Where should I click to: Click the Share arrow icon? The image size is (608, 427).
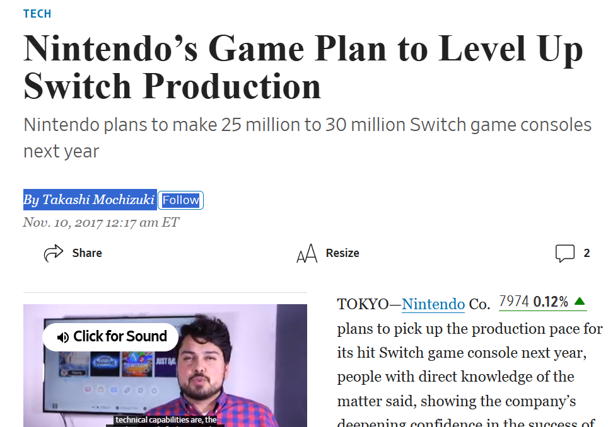coord(54,253)
